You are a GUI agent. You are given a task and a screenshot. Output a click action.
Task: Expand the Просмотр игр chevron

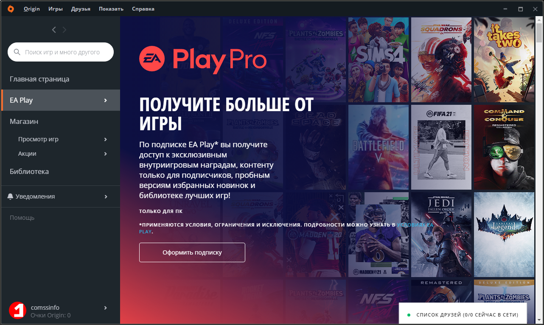[106, 139]
